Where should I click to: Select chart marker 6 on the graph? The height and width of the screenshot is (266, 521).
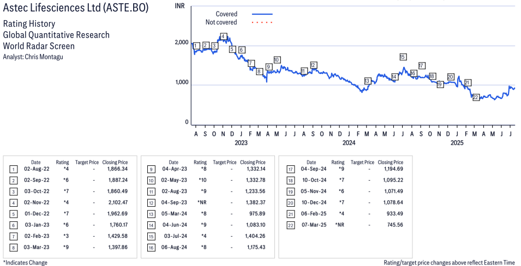pos(242,50)
